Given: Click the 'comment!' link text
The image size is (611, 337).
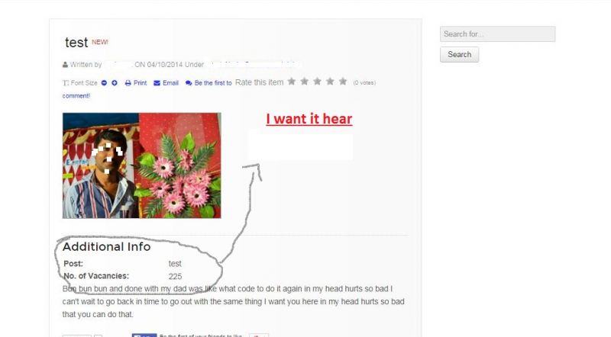Looking at the screenshot, I should [76, 96].
